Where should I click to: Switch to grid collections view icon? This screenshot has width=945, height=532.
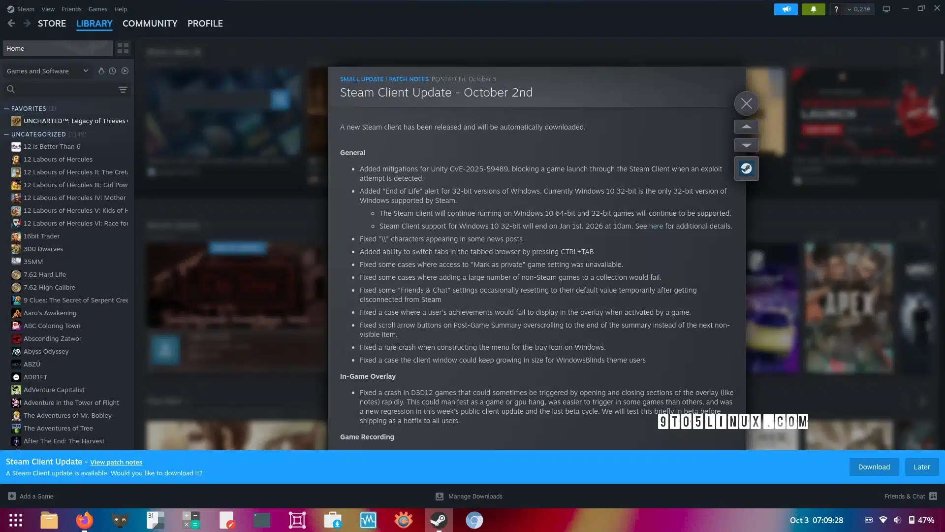point(123,48)
